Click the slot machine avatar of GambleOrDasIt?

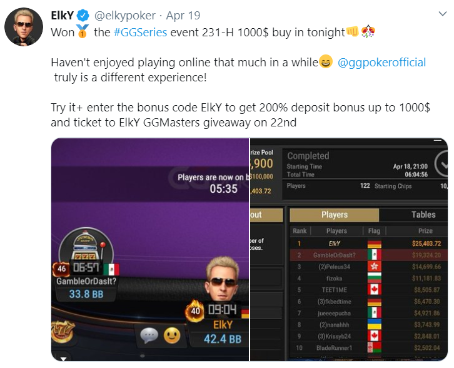[x=86, y=248]
